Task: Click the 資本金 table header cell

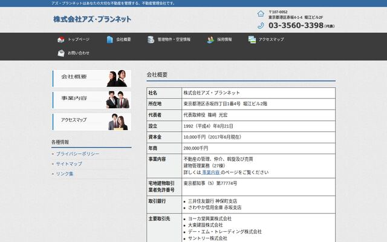Action: [x=164, y=137]
